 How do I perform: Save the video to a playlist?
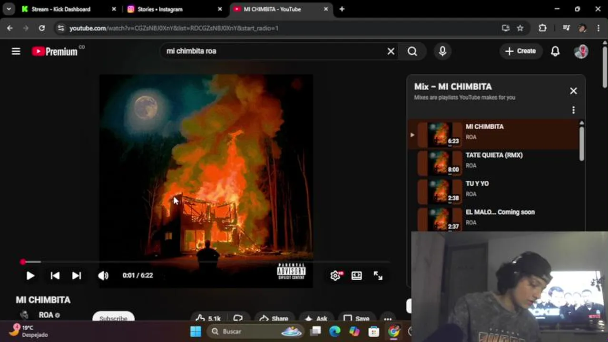tap(356, 319)
